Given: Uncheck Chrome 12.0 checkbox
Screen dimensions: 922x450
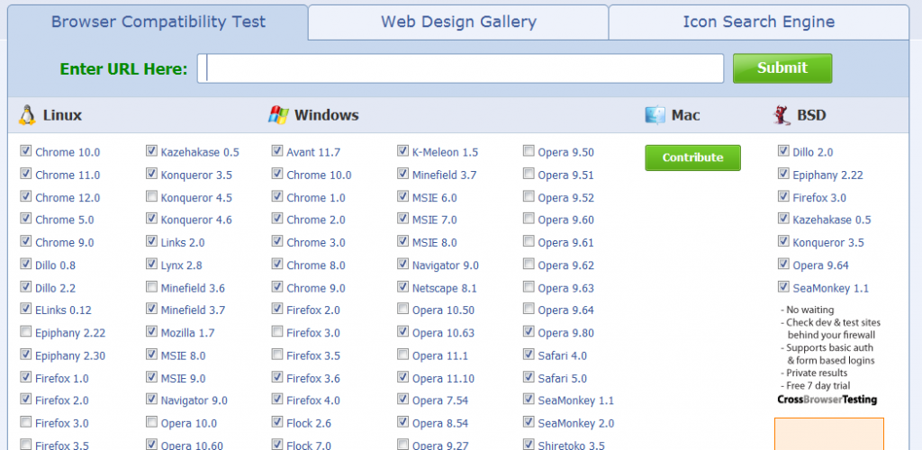Looking at the screenshot, I should [x=26, y=196].
